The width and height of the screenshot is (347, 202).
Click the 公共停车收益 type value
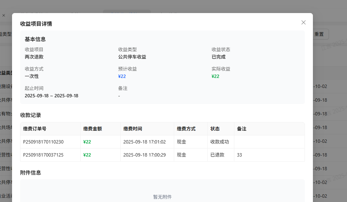click(132, 57)
